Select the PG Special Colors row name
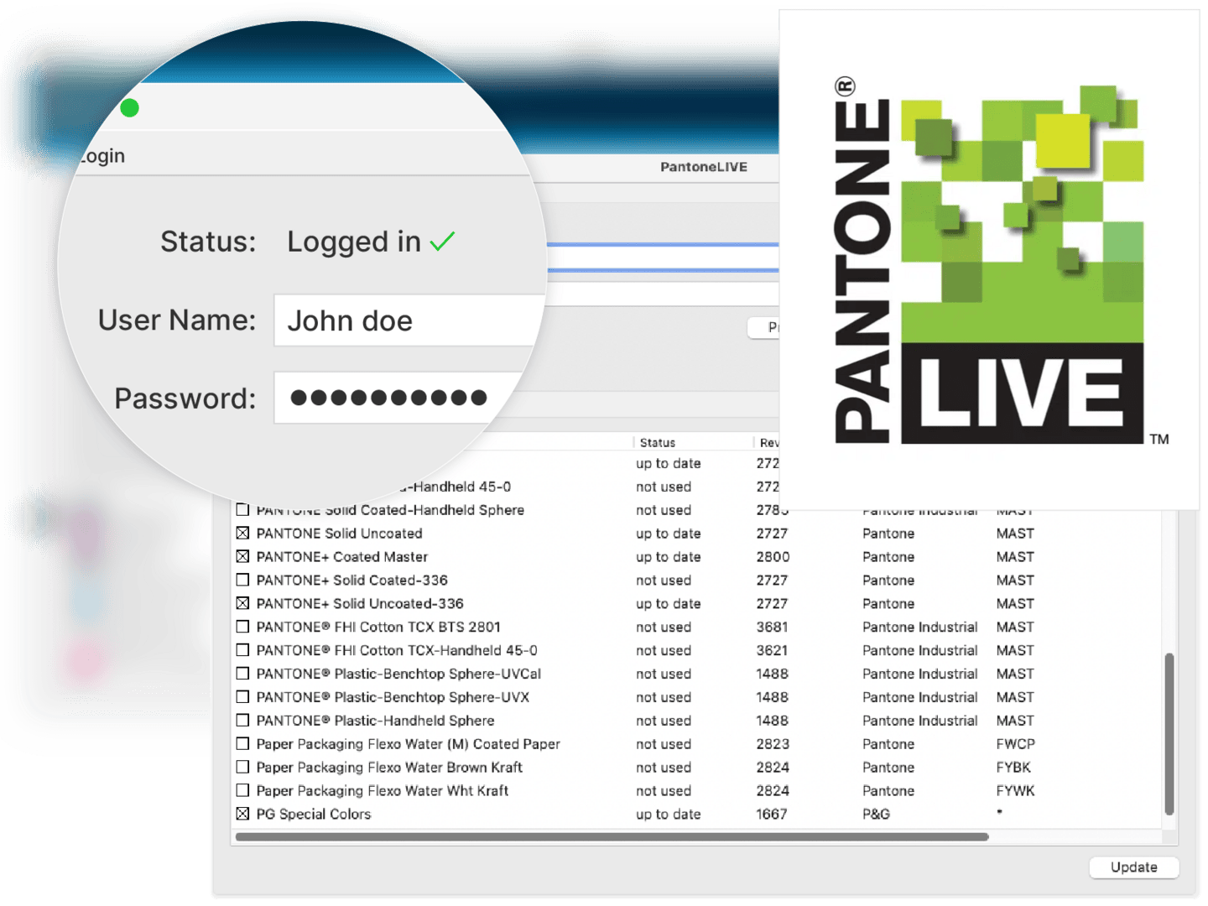The height and width of the screenshot is (906, 1208). 313,815
